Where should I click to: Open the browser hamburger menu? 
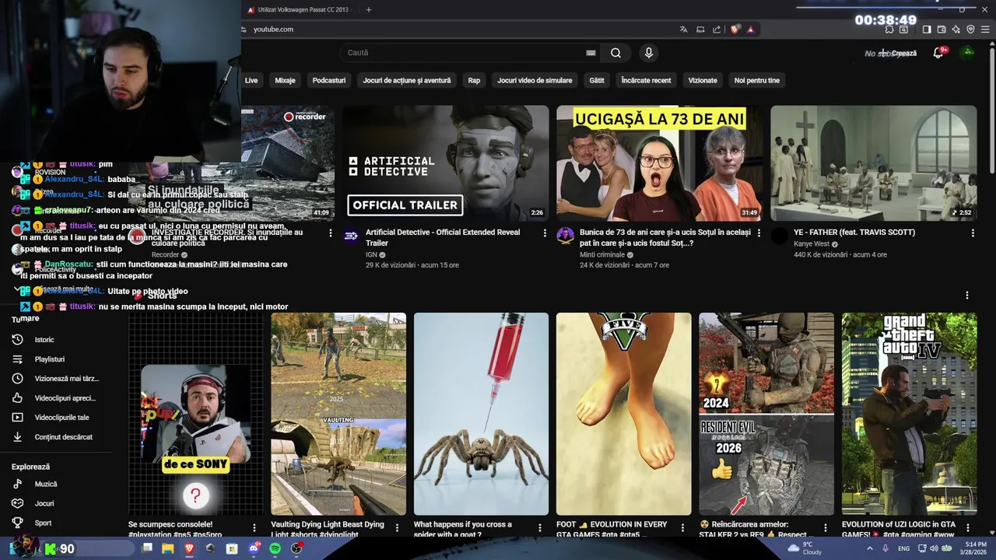(x=985, y=30)
